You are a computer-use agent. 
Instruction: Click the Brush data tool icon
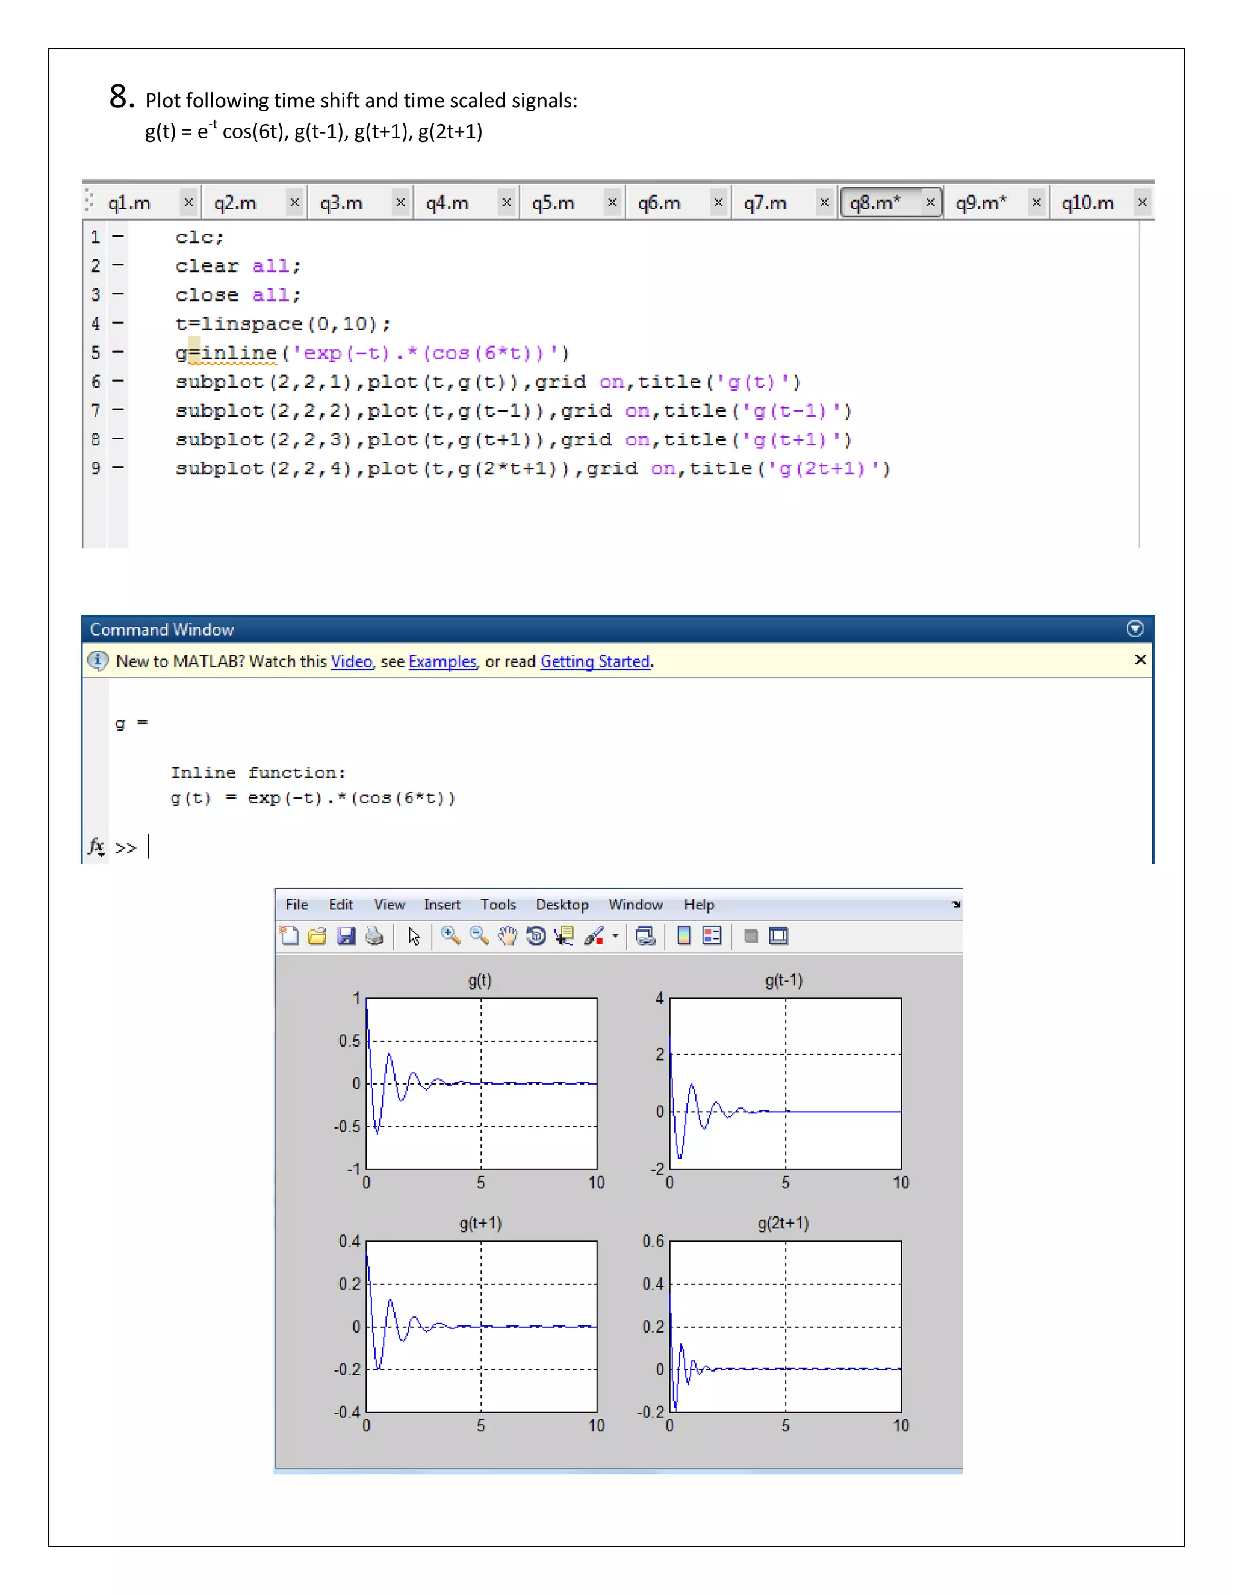coord(594,935)
